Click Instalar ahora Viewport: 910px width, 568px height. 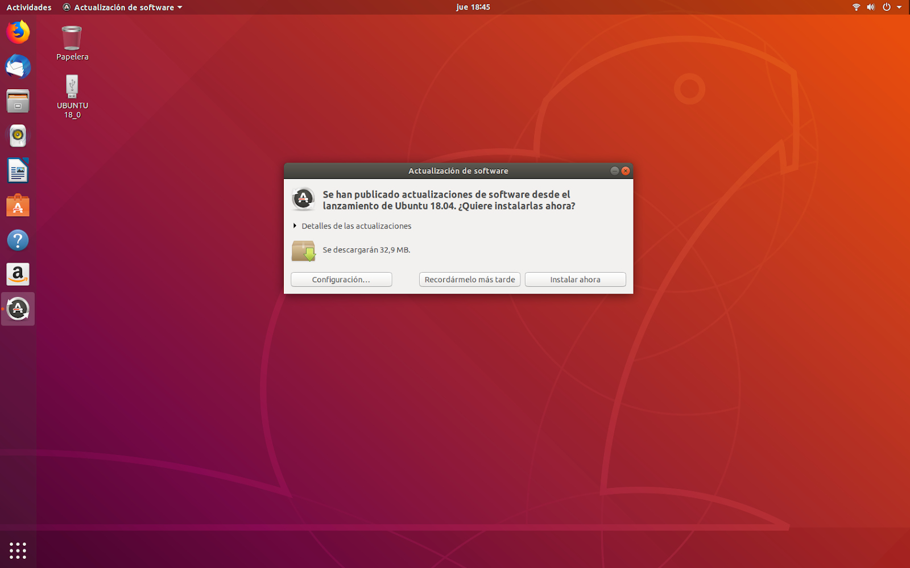[x=575, y=279]
